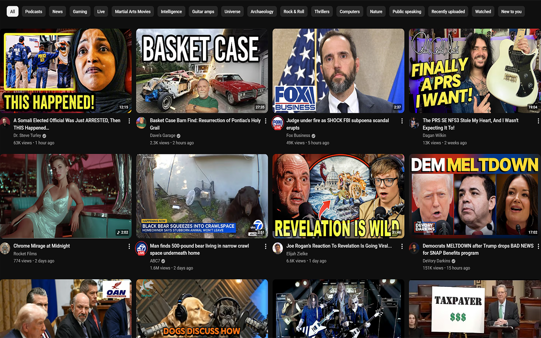This screenshot has width=541, height=338.
Task: Select the News filter chip
Action: point(57,11)
